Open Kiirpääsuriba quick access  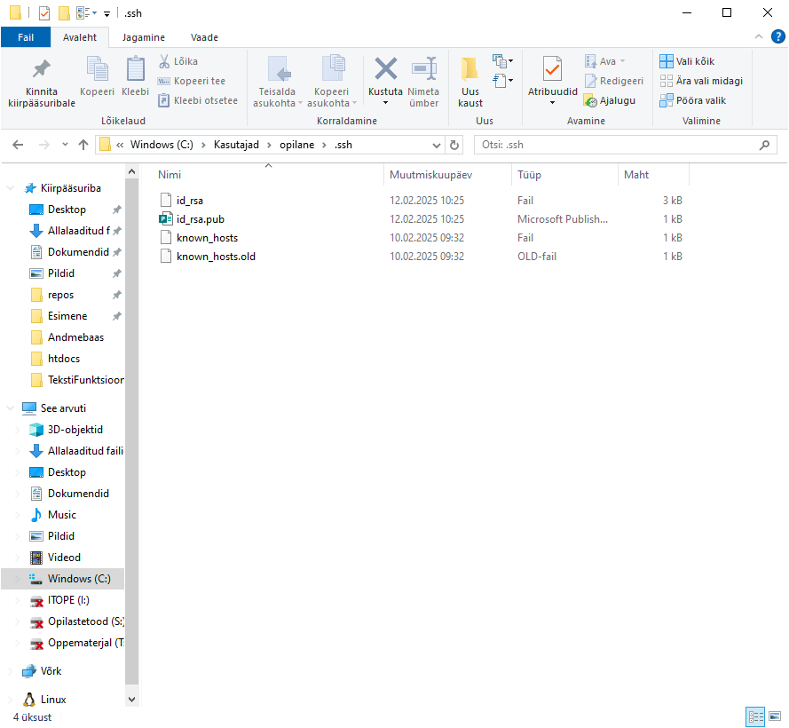[70, 188]
